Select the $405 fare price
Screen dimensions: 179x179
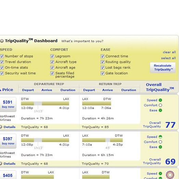[x=8, y=175]
